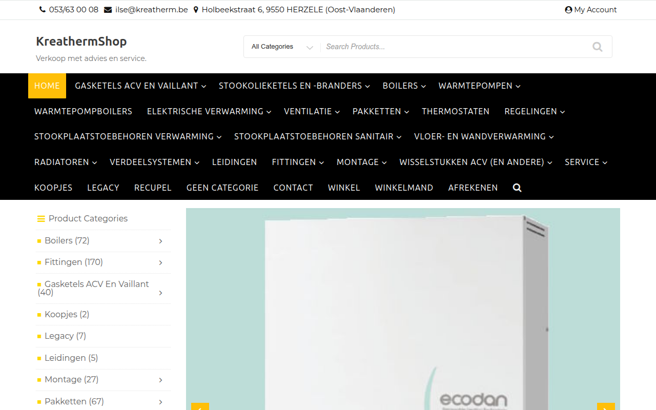Open the VENTILATIE menu
The width and height of the screenshot is (656, 410).
click(x=312, y=111)
